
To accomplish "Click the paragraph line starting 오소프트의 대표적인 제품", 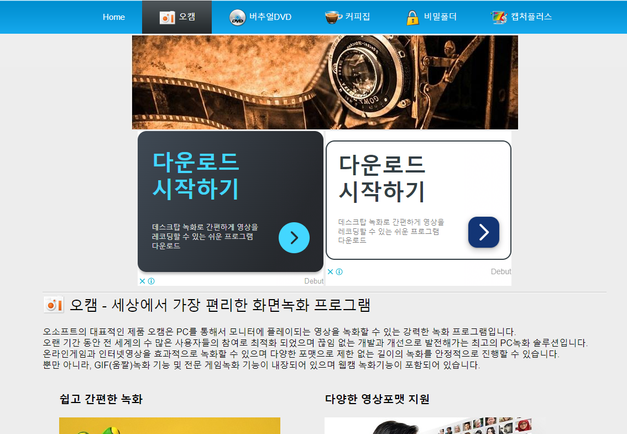I will click(280, 332).
